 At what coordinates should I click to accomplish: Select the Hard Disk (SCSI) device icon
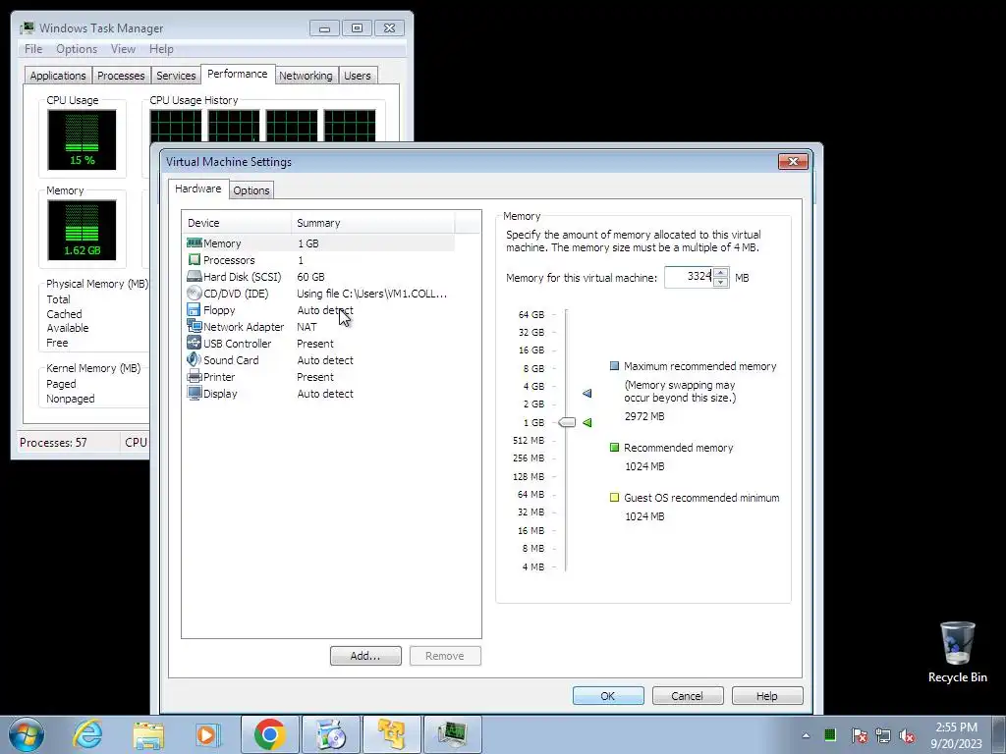coord(194,276)
